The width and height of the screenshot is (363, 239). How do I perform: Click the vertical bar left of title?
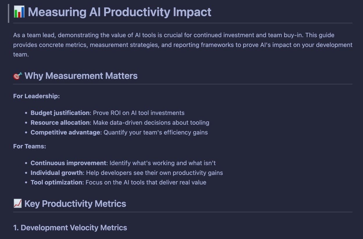9,13
